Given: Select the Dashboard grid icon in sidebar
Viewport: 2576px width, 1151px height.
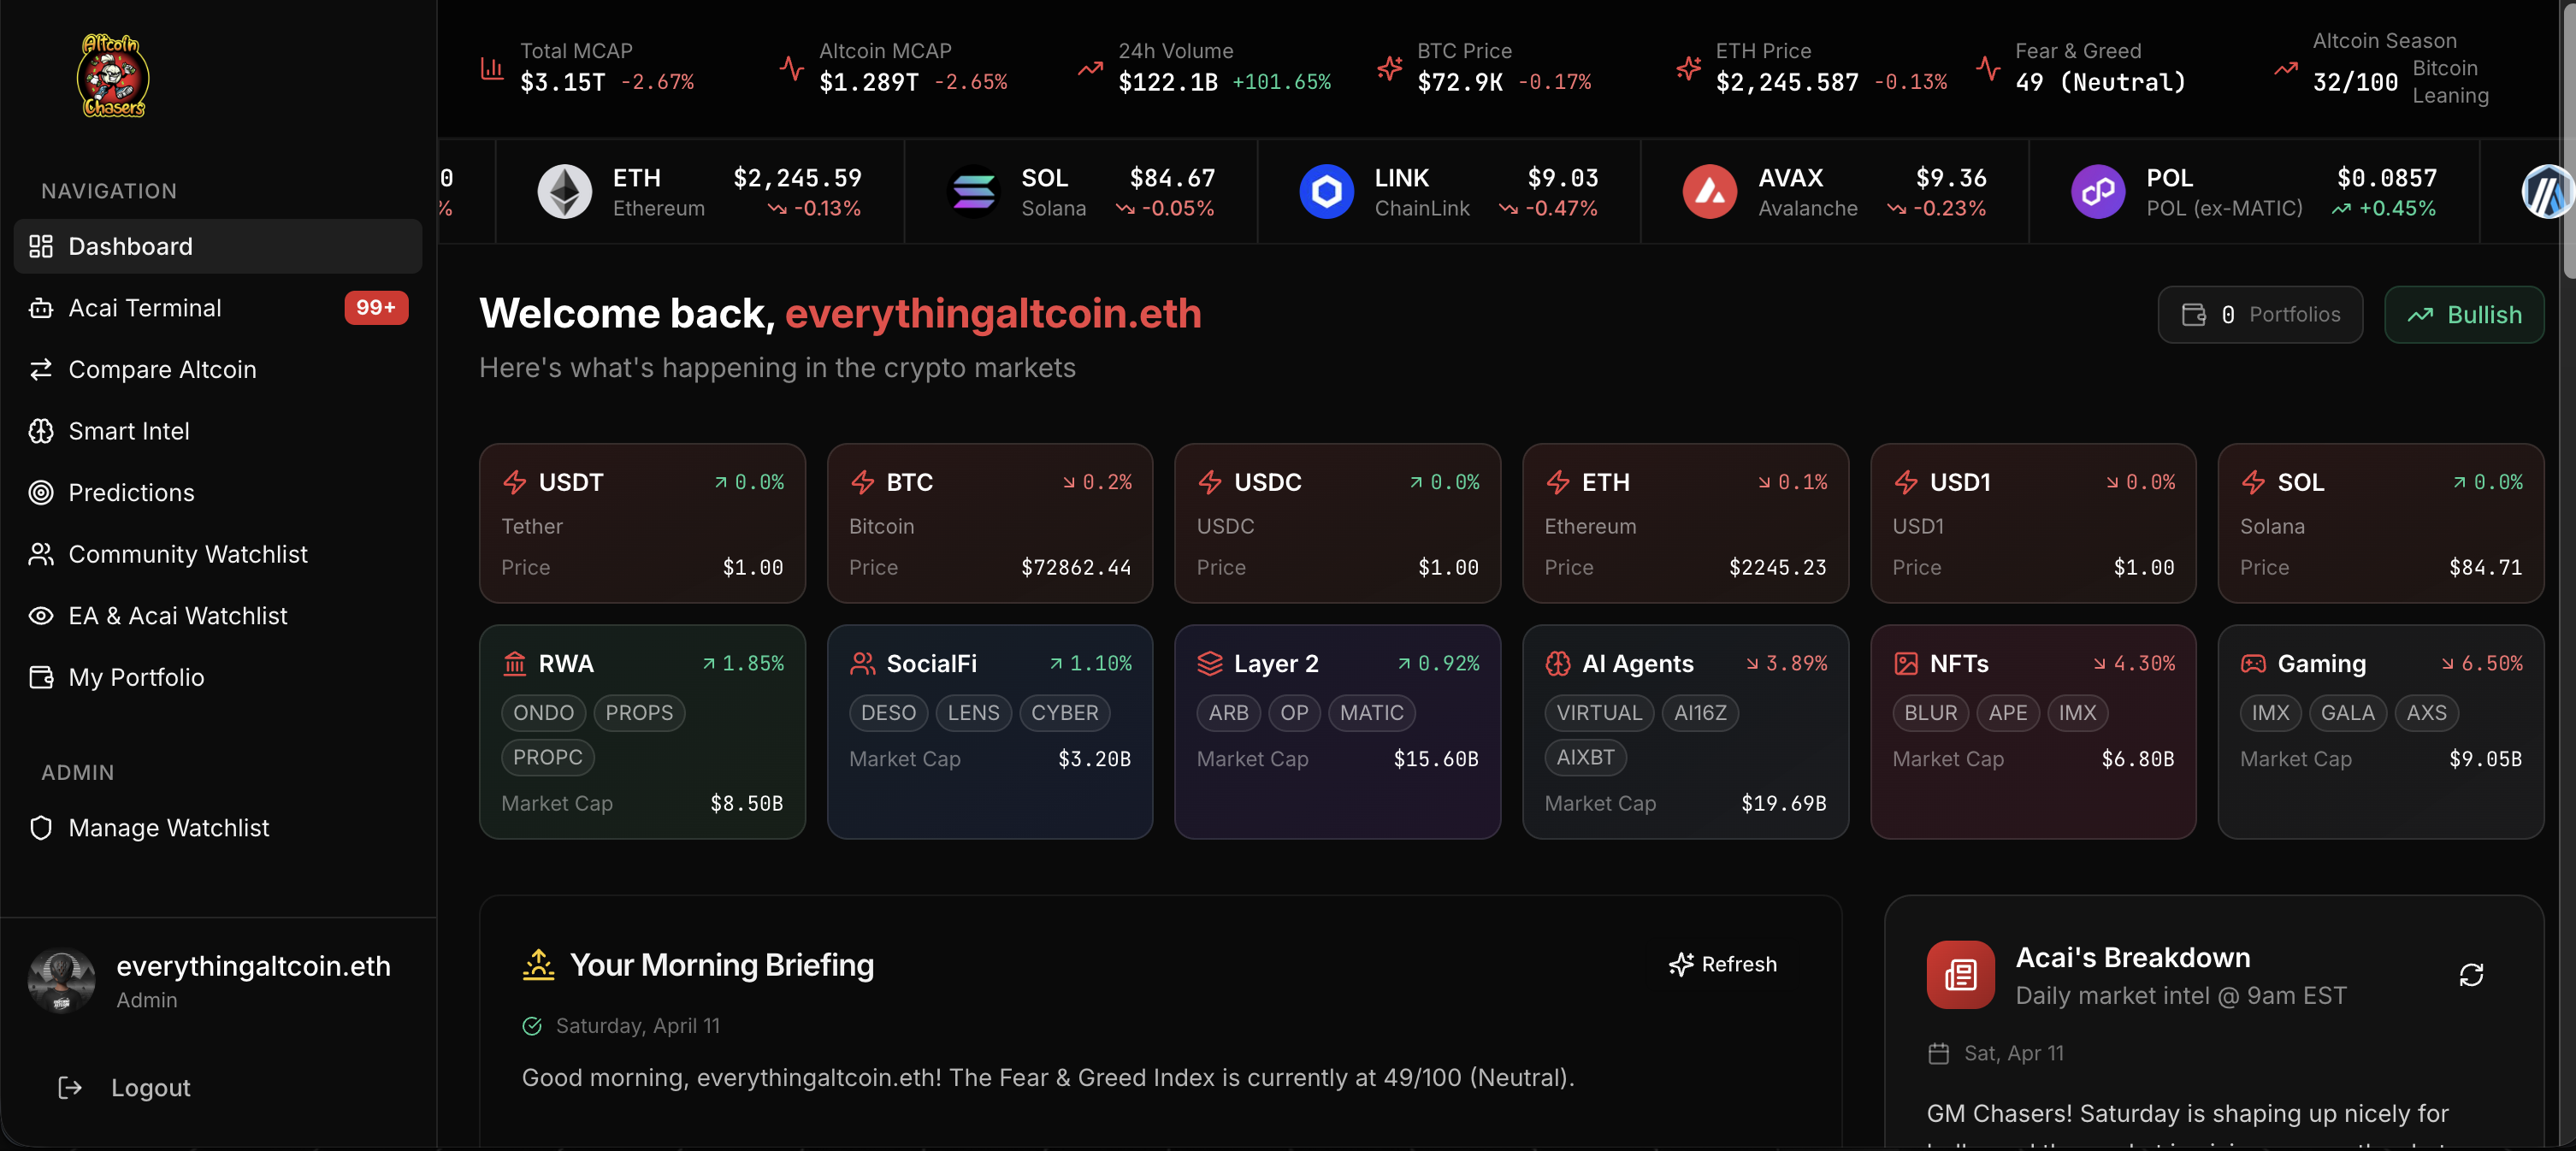Looking at the screenshot, I should coord(41,246).
